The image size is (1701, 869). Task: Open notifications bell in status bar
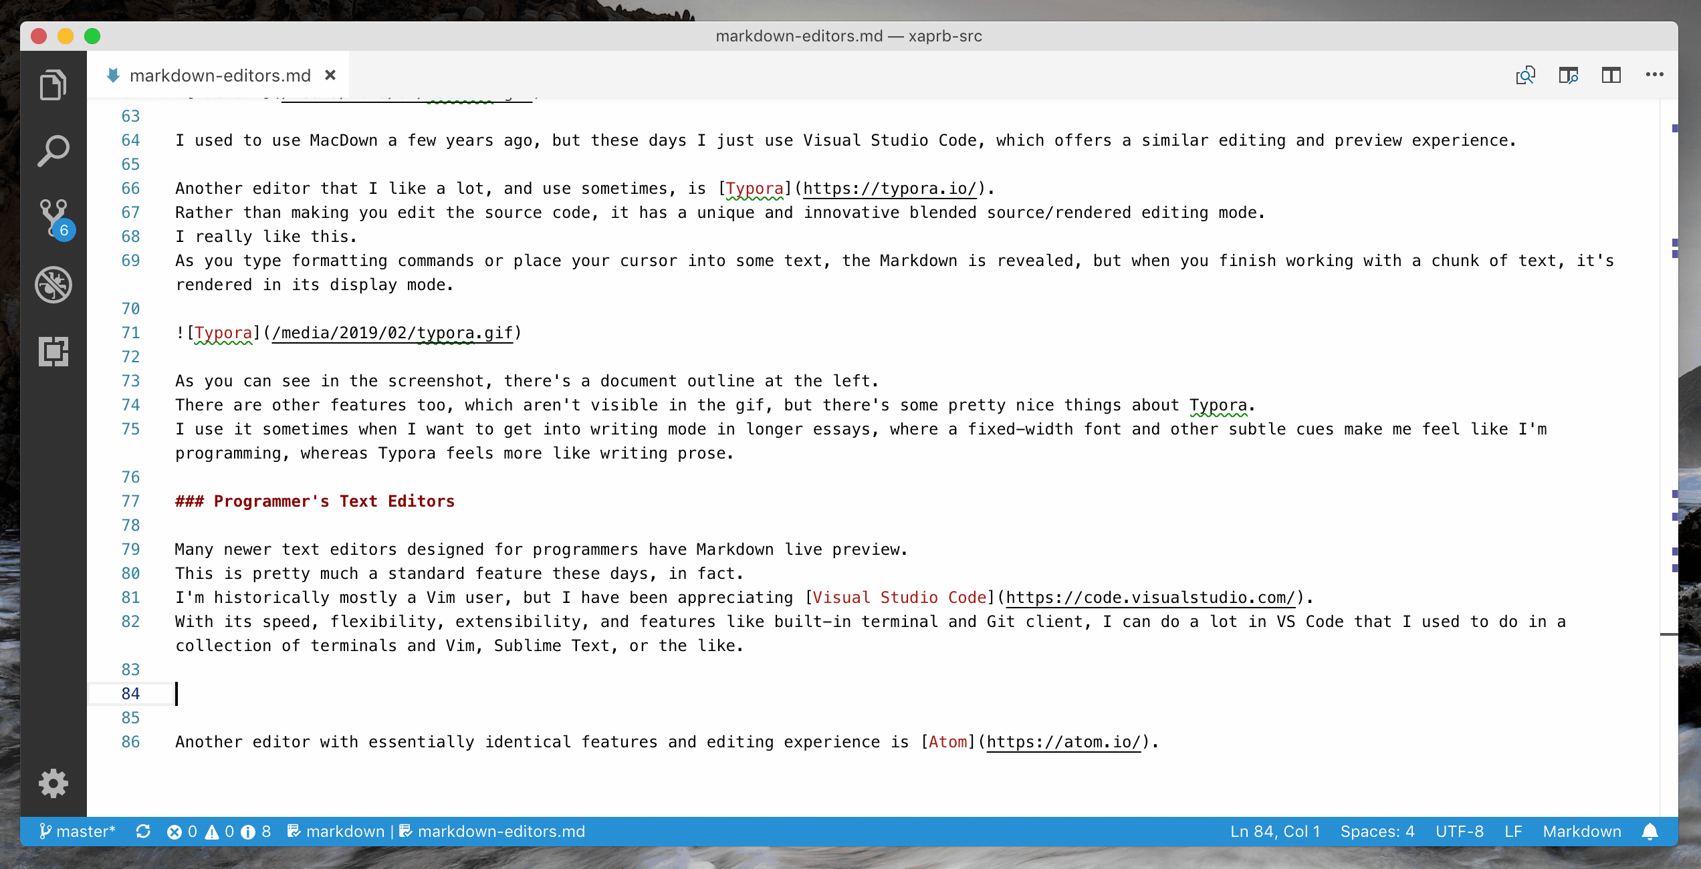click(1650, 832)
